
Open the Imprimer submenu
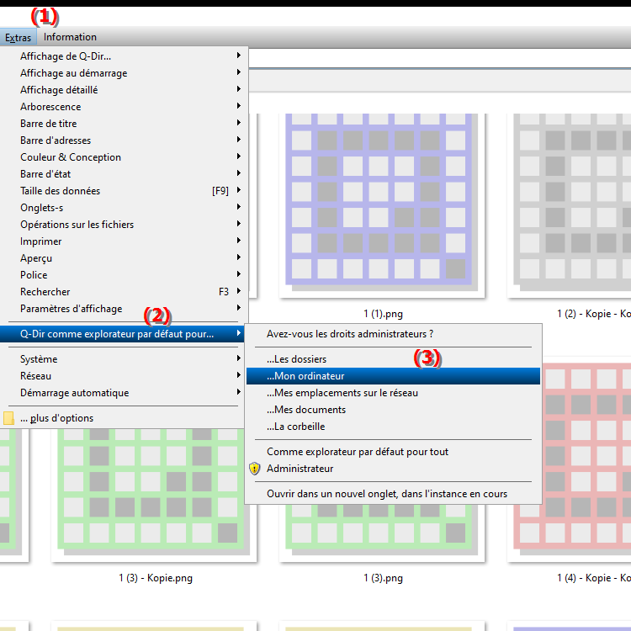pyautogui.click(x=124, y=241)
